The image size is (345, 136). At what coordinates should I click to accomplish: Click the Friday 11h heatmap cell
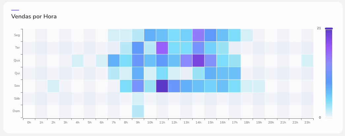tap(162, 86)
